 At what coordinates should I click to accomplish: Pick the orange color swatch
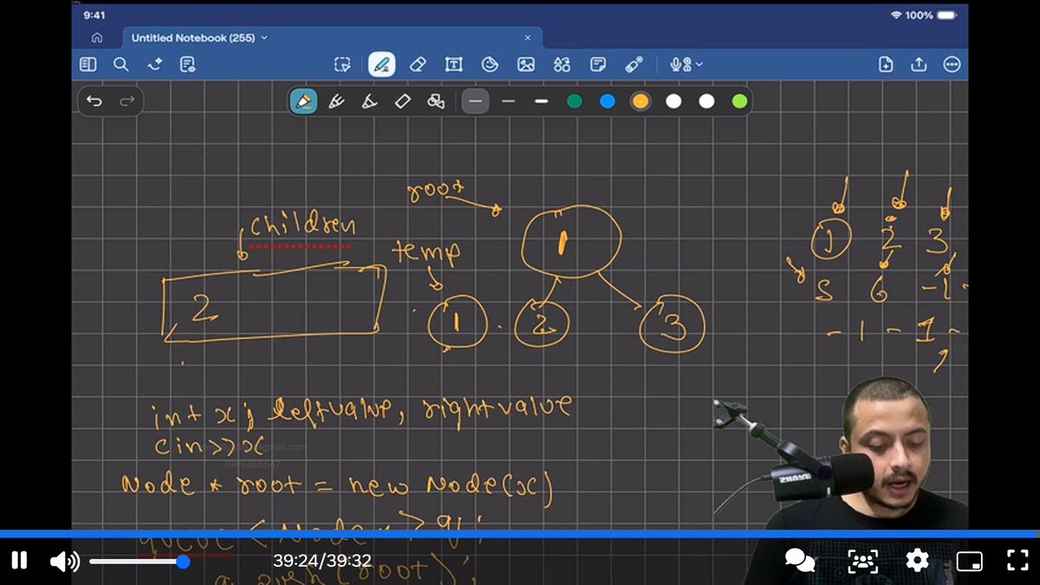pos(640,101)
